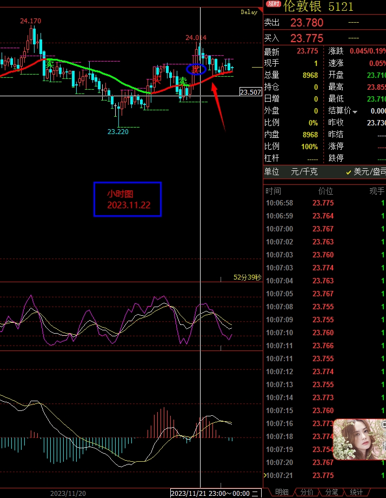Open the 明细 tab
The width and height of the screenshot is (386, 498).
282,492
